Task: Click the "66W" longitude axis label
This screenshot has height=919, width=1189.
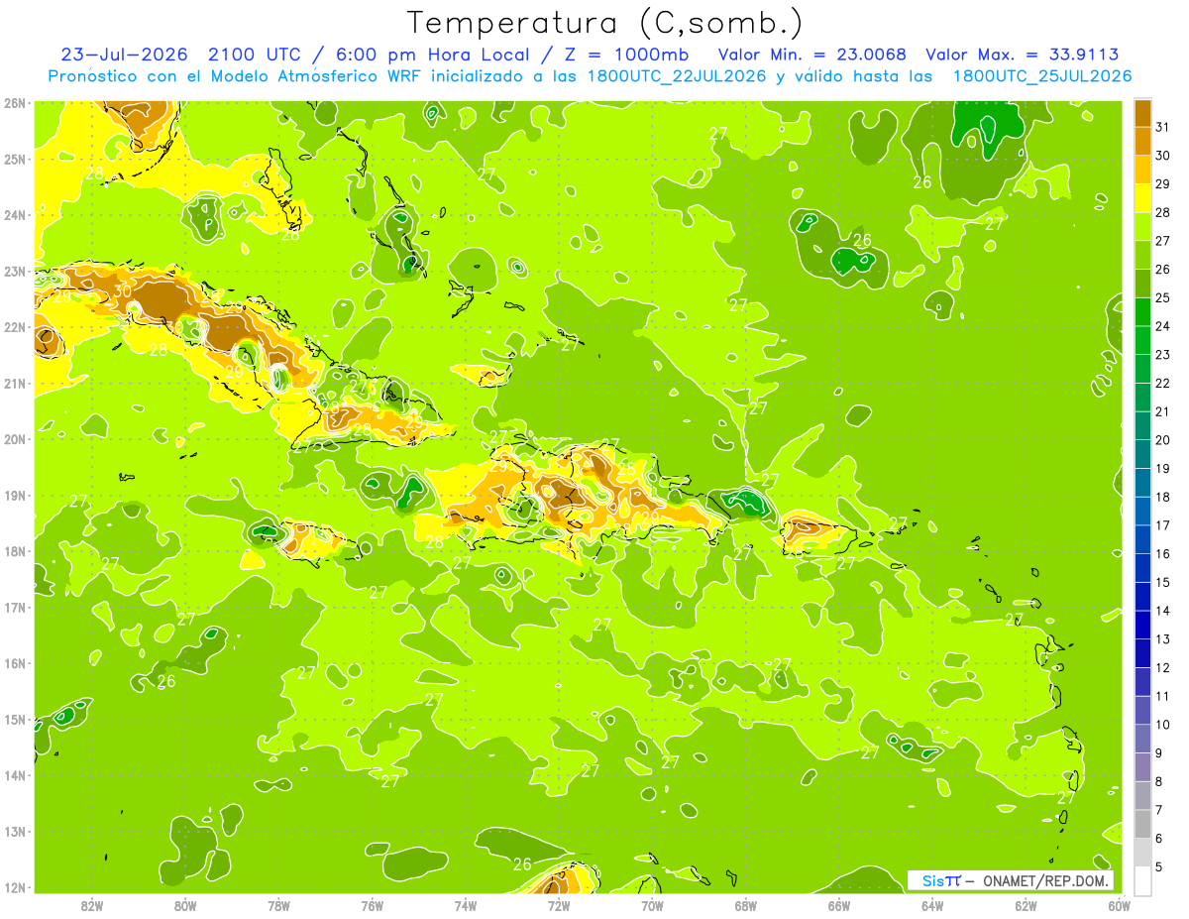Action: coord(839,905)
